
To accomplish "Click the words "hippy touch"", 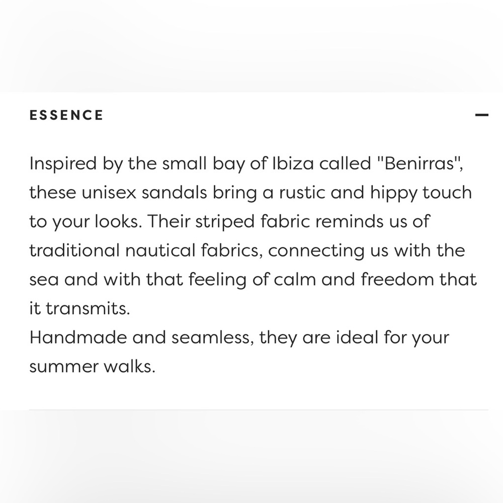I will 421,194.
